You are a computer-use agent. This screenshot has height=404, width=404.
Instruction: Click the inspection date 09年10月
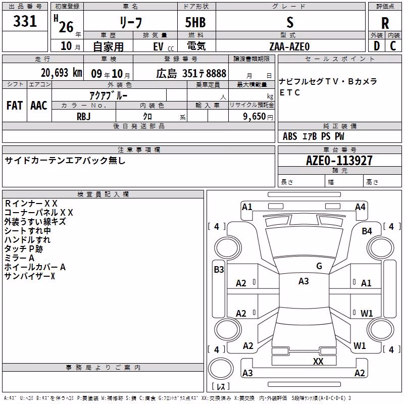[111, 74]
